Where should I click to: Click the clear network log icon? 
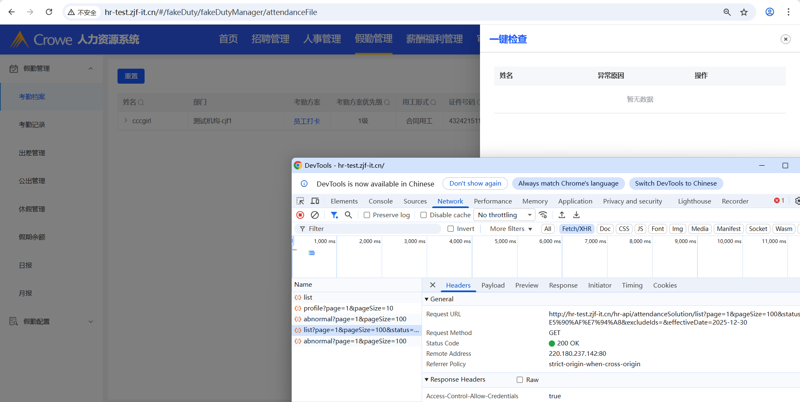coord(315,215)
